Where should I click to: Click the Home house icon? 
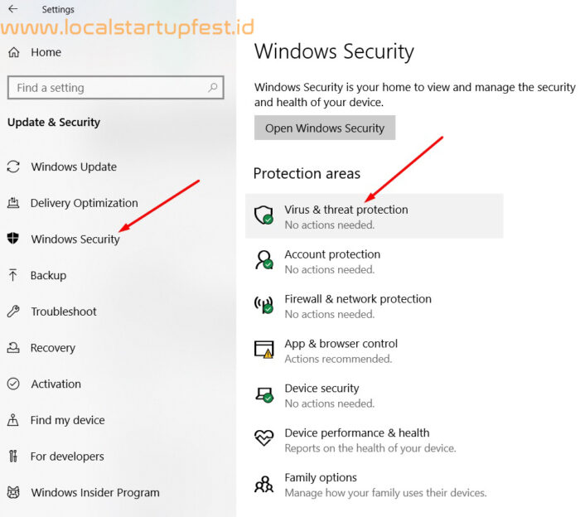coord(14,52)
